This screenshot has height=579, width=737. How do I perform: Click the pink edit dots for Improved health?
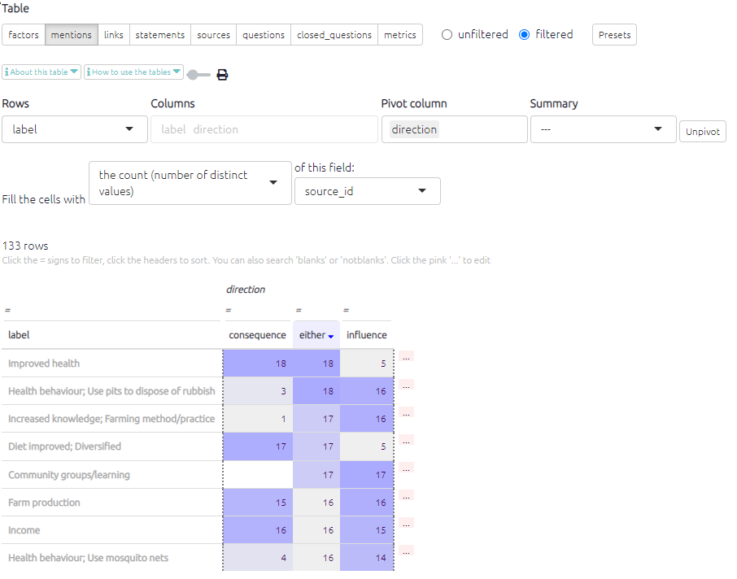[406, 356]
